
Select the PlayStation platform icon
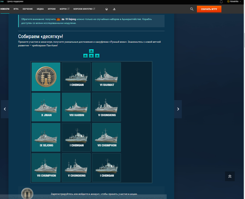(114, 9)
